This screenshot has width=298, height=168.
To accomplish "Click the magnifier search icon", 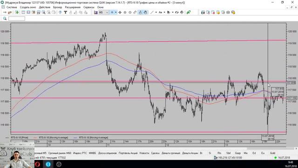I will pyautogui.click(x=5, y=19).
